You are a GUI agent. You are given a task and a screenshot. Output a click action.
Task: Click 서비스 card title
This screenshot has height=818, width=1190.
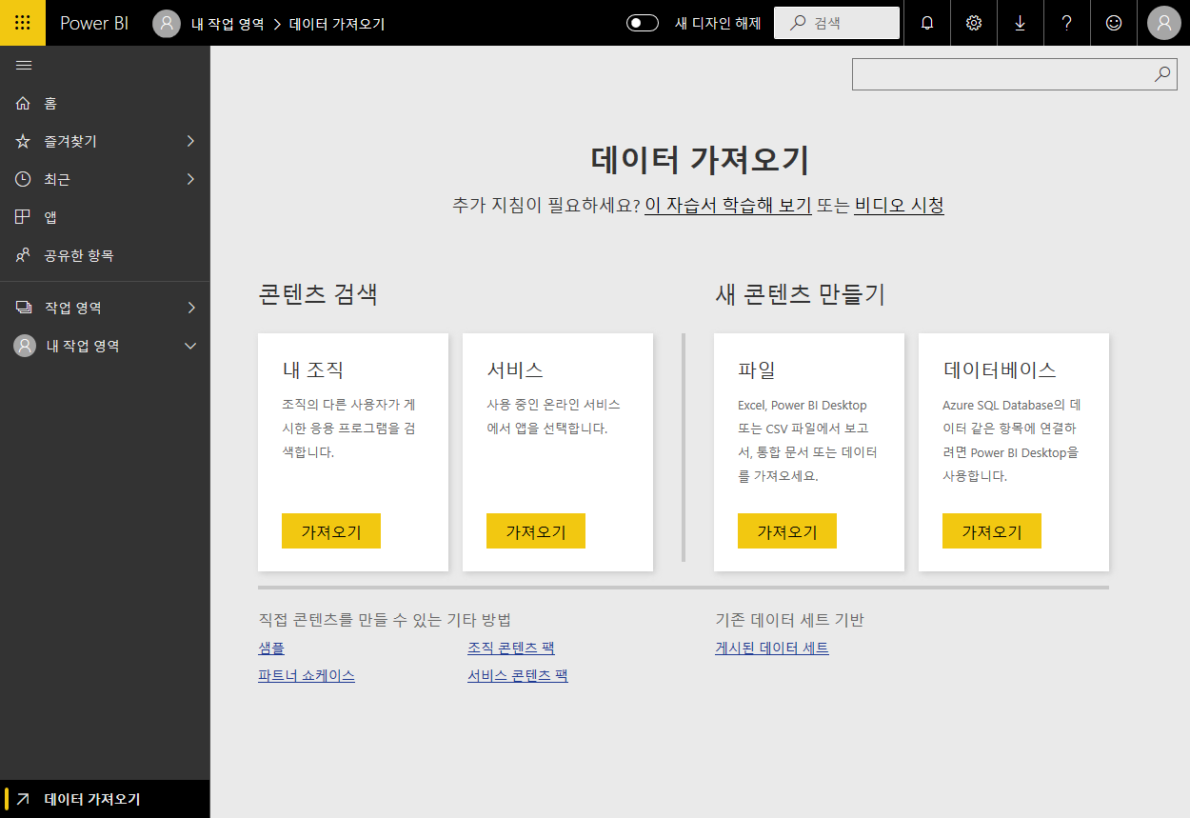point(515,369)
